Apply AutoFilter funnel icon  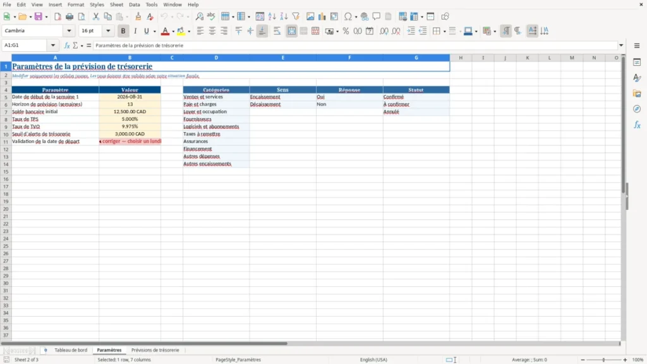coord(296,16)
